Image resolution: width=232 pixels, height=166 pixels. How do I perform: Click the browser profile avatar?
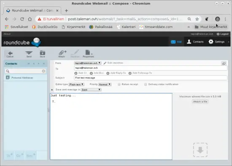coord(218,19)
